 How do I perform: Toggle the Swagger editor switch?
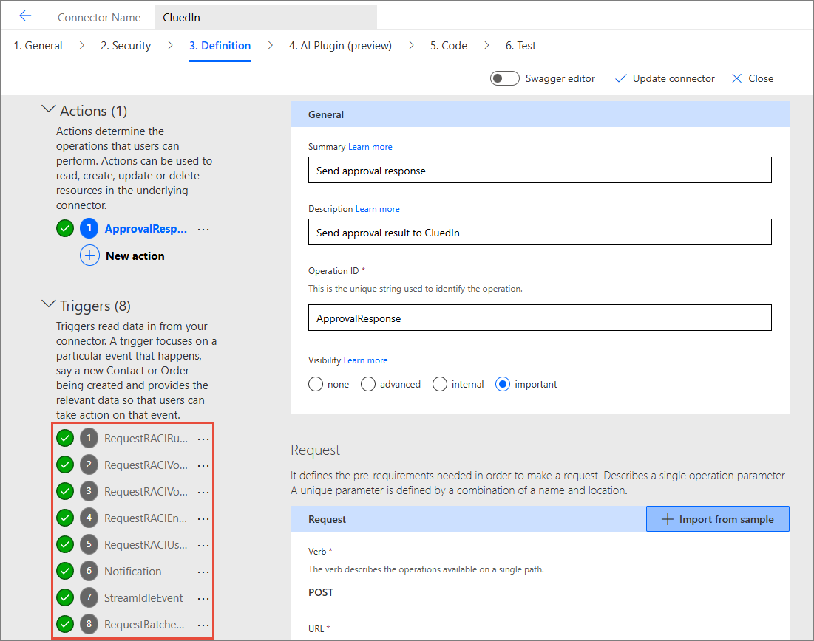(505, 78)
